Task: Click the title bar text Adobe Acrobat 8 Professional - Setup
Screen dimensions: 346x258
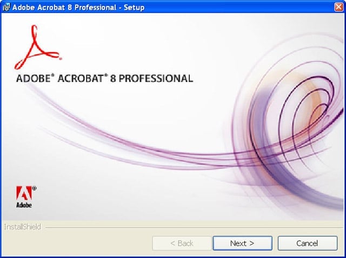Action: click(78, 7)
